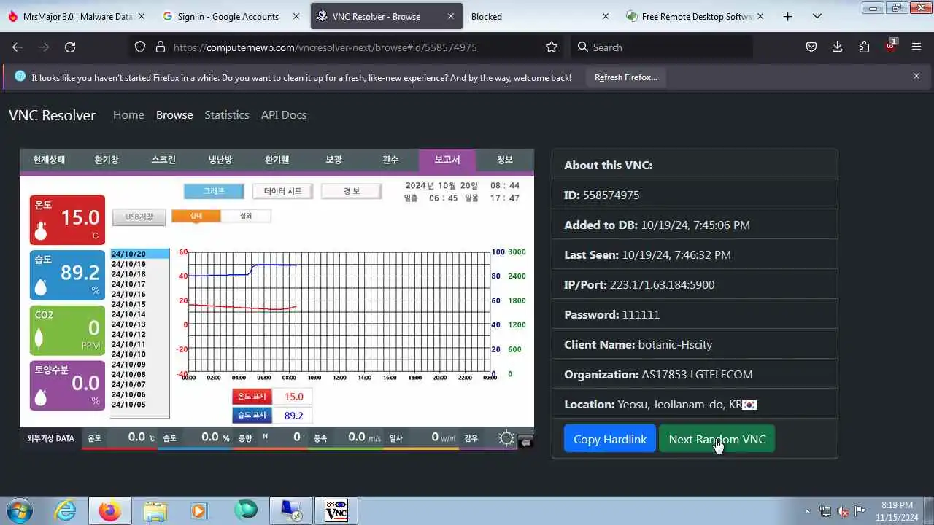Open the API Docs nav link

coord(284,115)
